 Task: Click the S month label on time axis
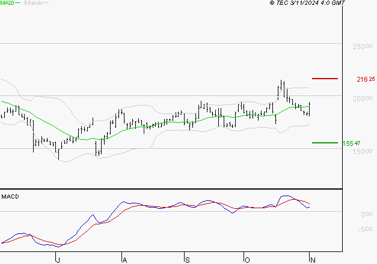188,260
